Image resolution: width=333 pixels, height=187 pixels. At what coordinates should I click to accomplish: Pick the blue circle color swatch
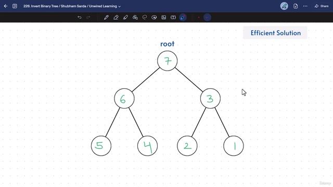[207, 17]
